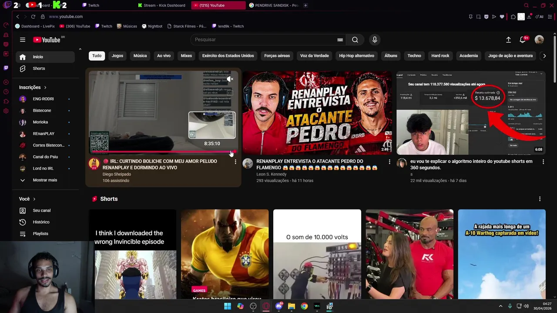Expand the Inscrições section arrow
The image size is (557, 313).
click(45, 87)
